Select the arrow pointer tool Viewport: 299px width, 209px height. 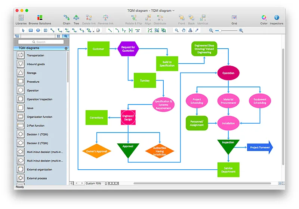coord(23,30)
